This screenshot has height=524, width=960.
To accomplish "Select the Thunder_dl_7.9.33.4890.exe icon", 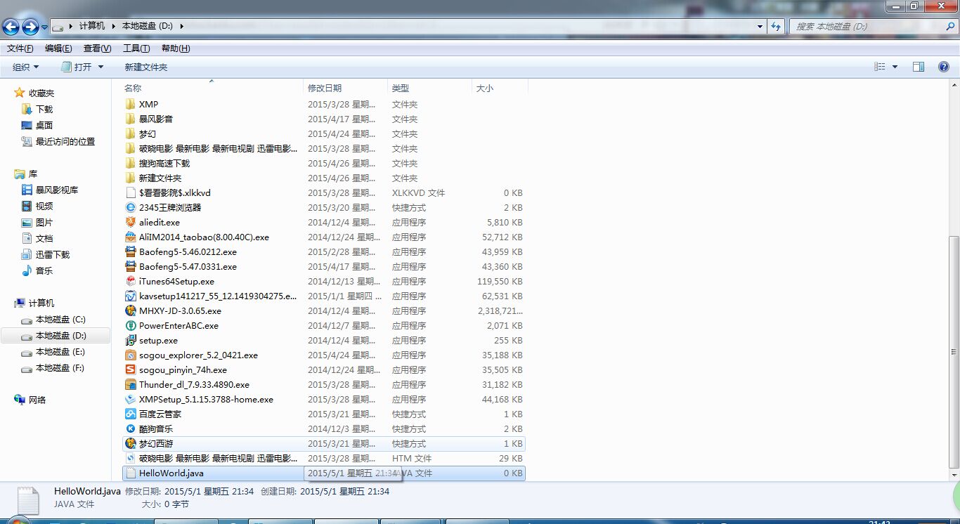I will coord(130,385).
